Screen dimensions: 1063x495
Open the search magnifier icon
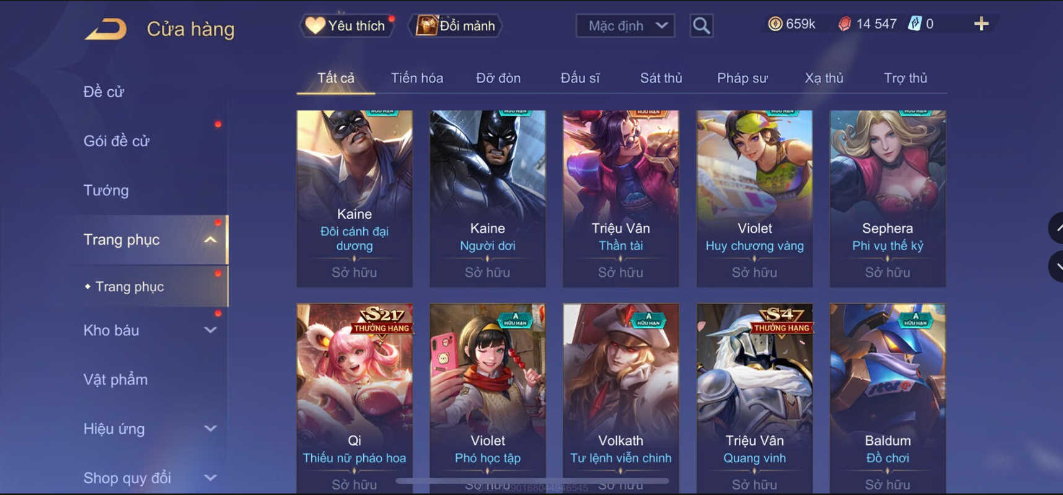point(701,25)
